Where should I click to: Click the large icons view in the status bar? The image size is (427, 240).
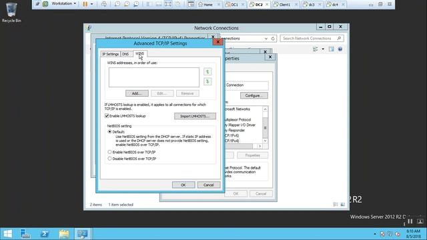[x=342, y=205]
